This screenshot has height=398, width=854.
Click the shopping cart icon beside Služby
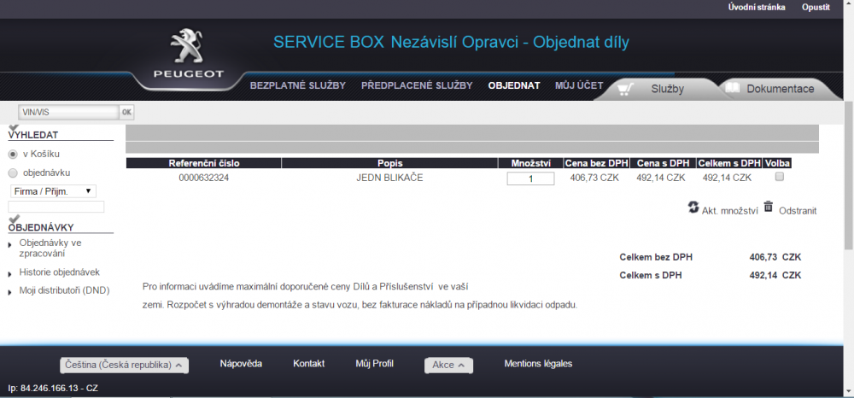(x=627, y=90)
